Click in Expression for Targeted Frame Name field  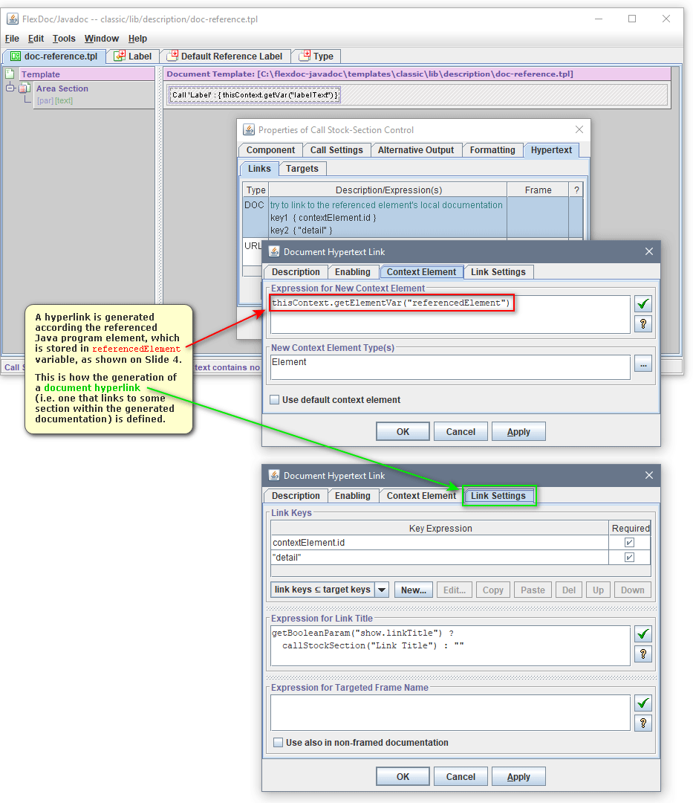click(x=450, y=713)
